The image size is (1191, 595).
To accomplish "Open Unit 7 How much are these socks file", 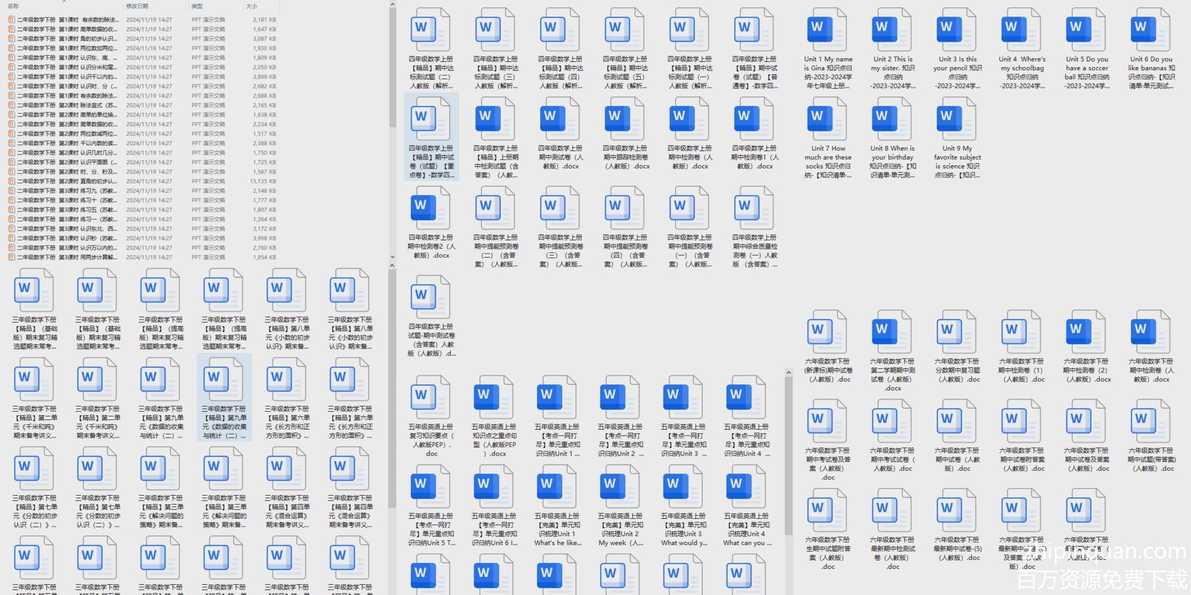I will click(827, 138).
